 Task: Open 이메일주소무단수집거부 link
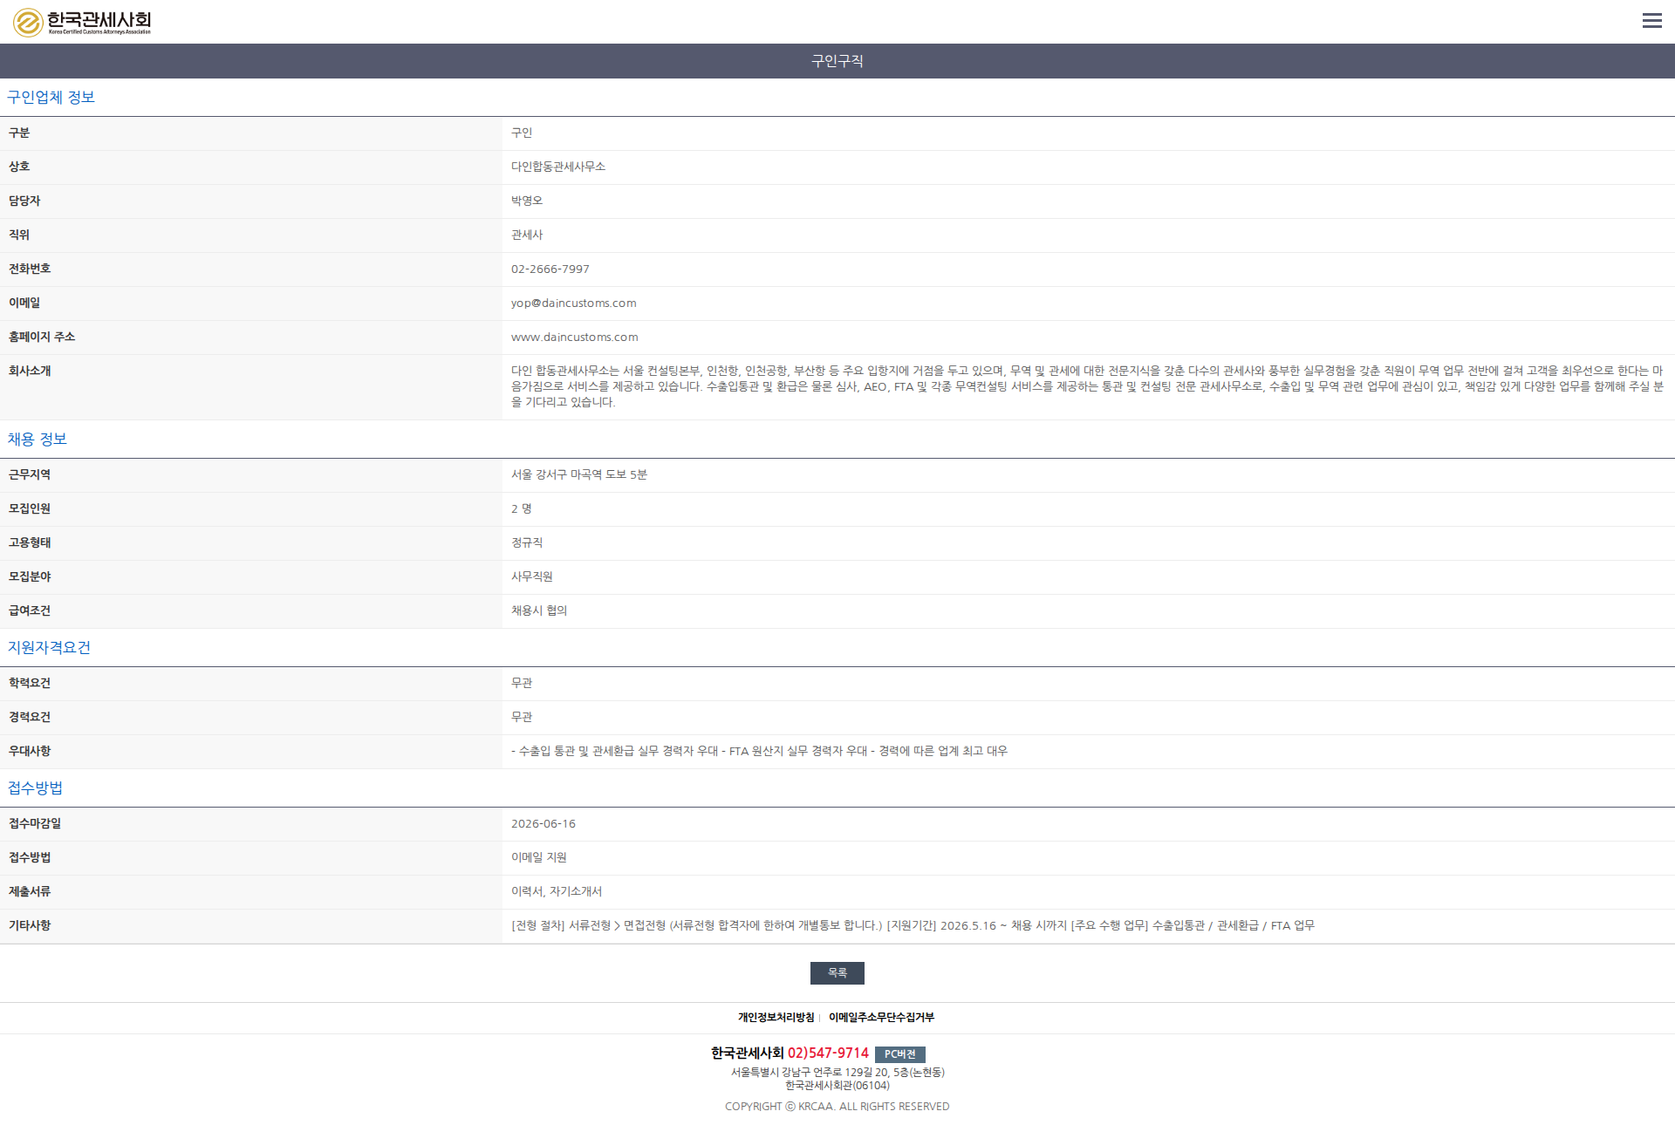coord(881,1018)
